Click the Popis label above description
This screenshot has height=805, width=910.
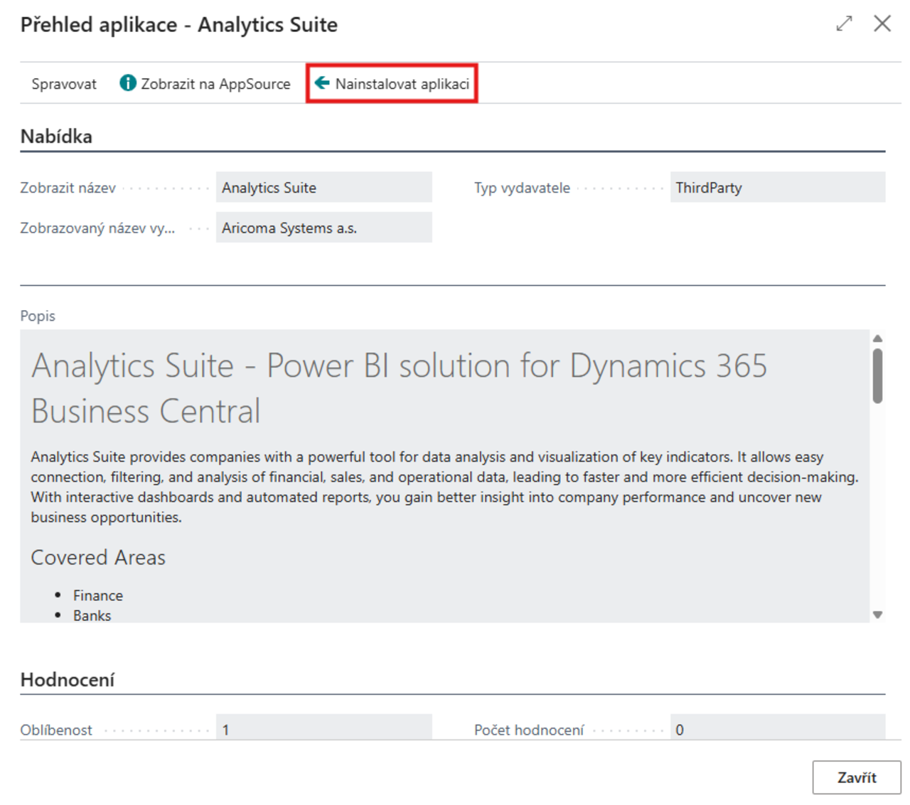(x=38, y=316)
